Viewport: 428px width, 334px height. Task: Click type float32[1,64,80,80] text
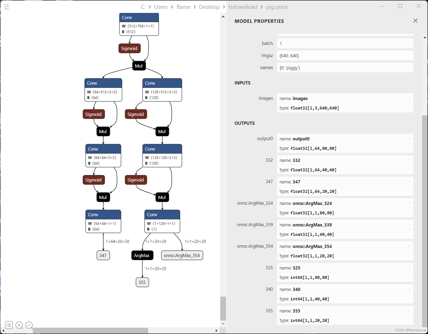(308, 148)
